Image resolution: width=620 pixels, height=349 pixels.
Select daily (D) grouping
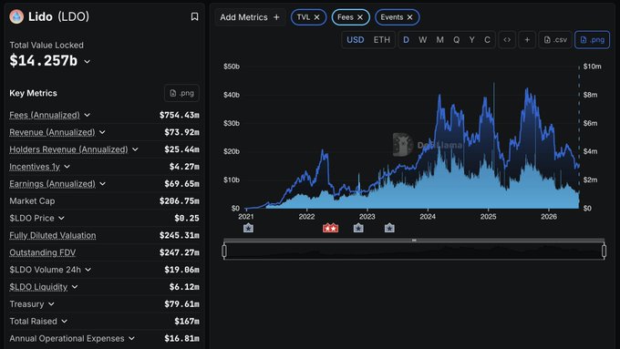(406, 40)
